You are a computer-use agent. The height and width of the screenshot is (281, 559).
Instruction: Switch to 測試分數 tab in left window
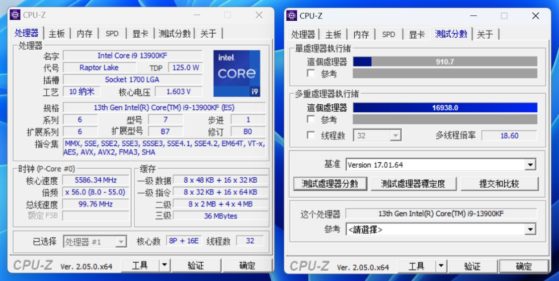174,34
